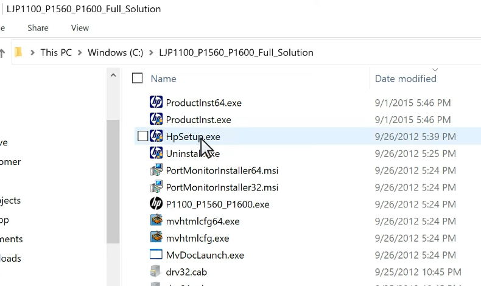
Task: Select the mvhtmlcfg64.exe file name
Action: (203, 221)
